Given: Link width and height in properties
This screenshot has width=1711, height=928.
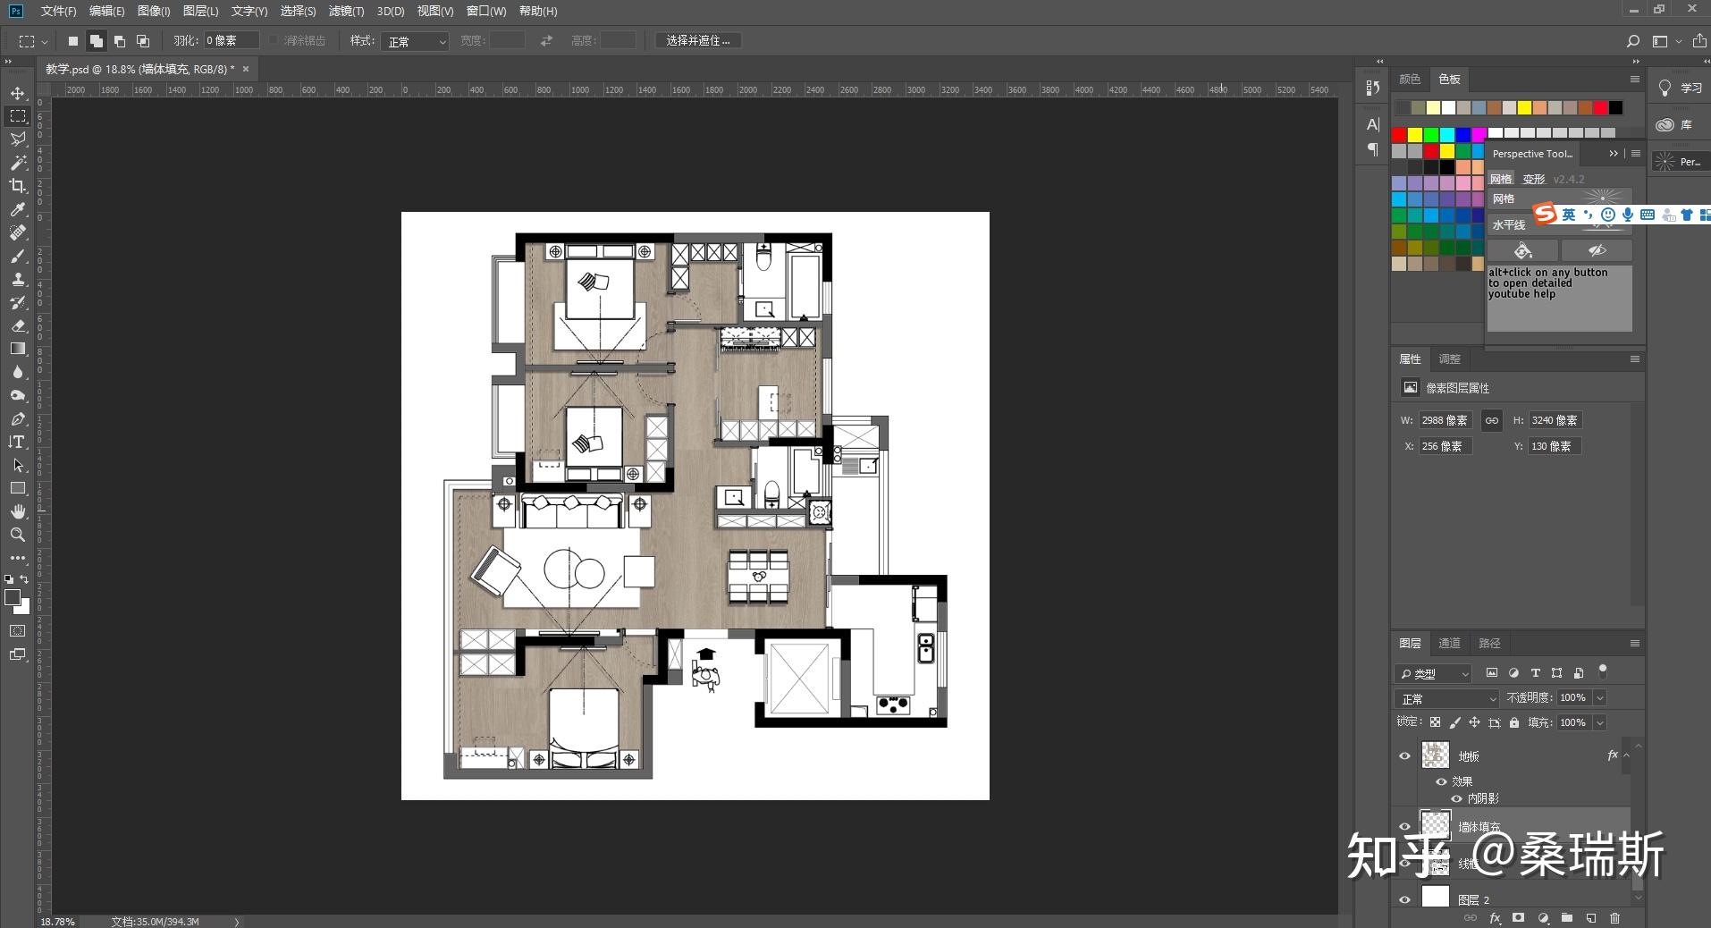Looking at the screenshot, I should [x=1491, y=420].
